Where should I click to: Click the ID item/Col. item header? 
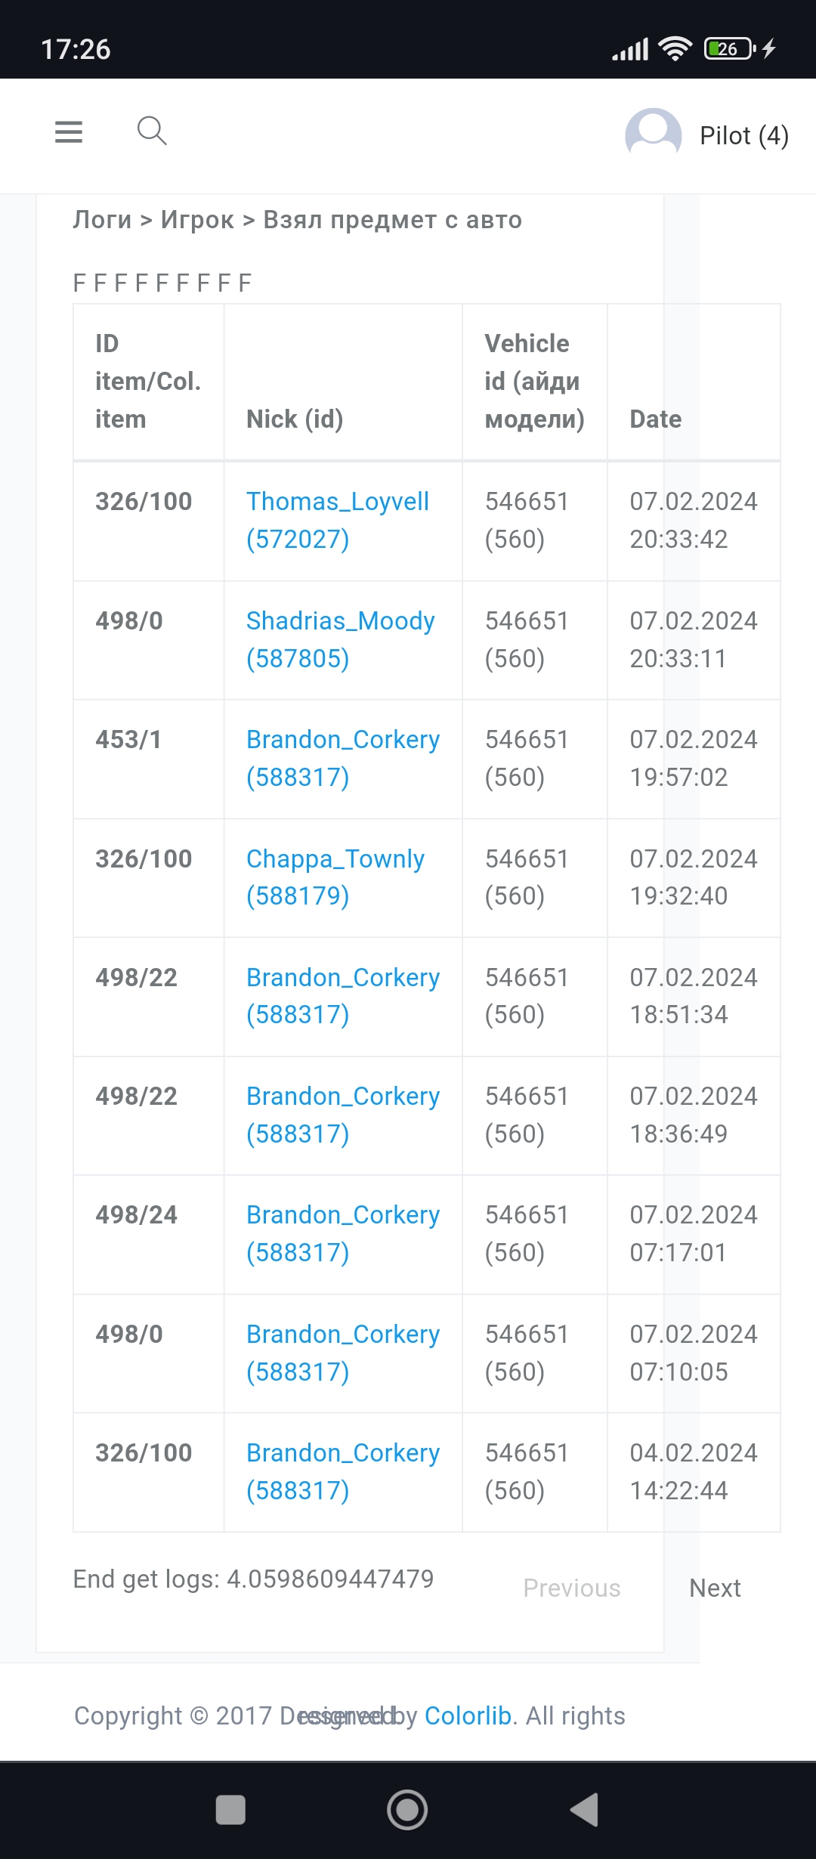pyautogui.click(x=147, y=381)
